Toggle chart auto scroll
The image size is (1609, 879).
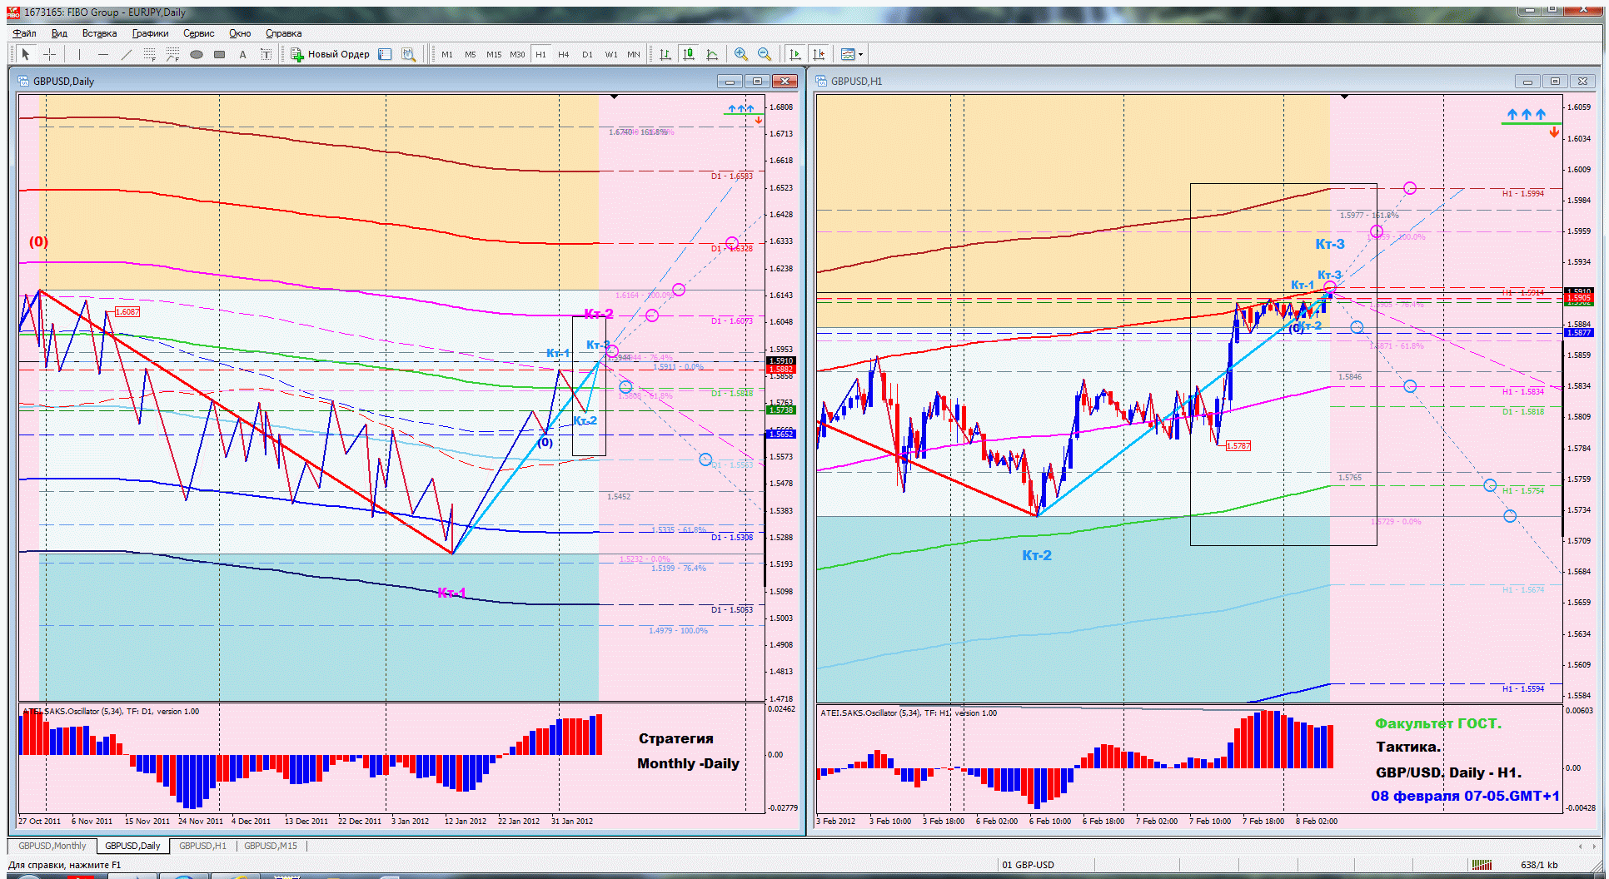(x=795, y=54)
